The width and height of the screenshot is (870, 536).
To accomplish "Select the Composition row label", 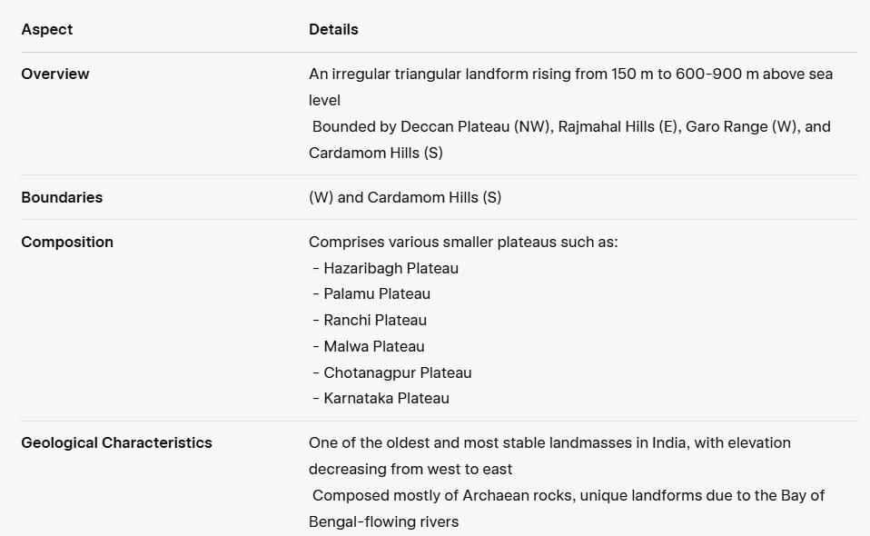I will click(67, 242).
